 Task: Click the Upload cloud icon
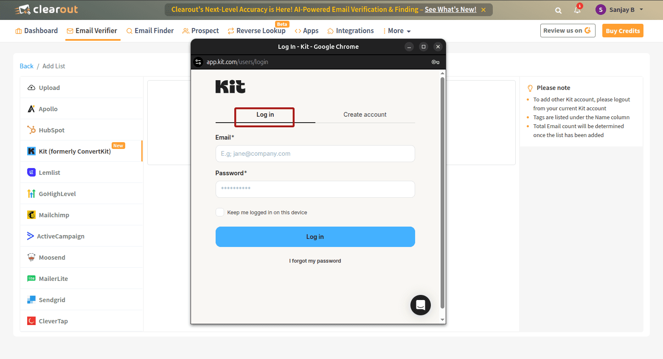pyautogui.click(x=31, y=87)
